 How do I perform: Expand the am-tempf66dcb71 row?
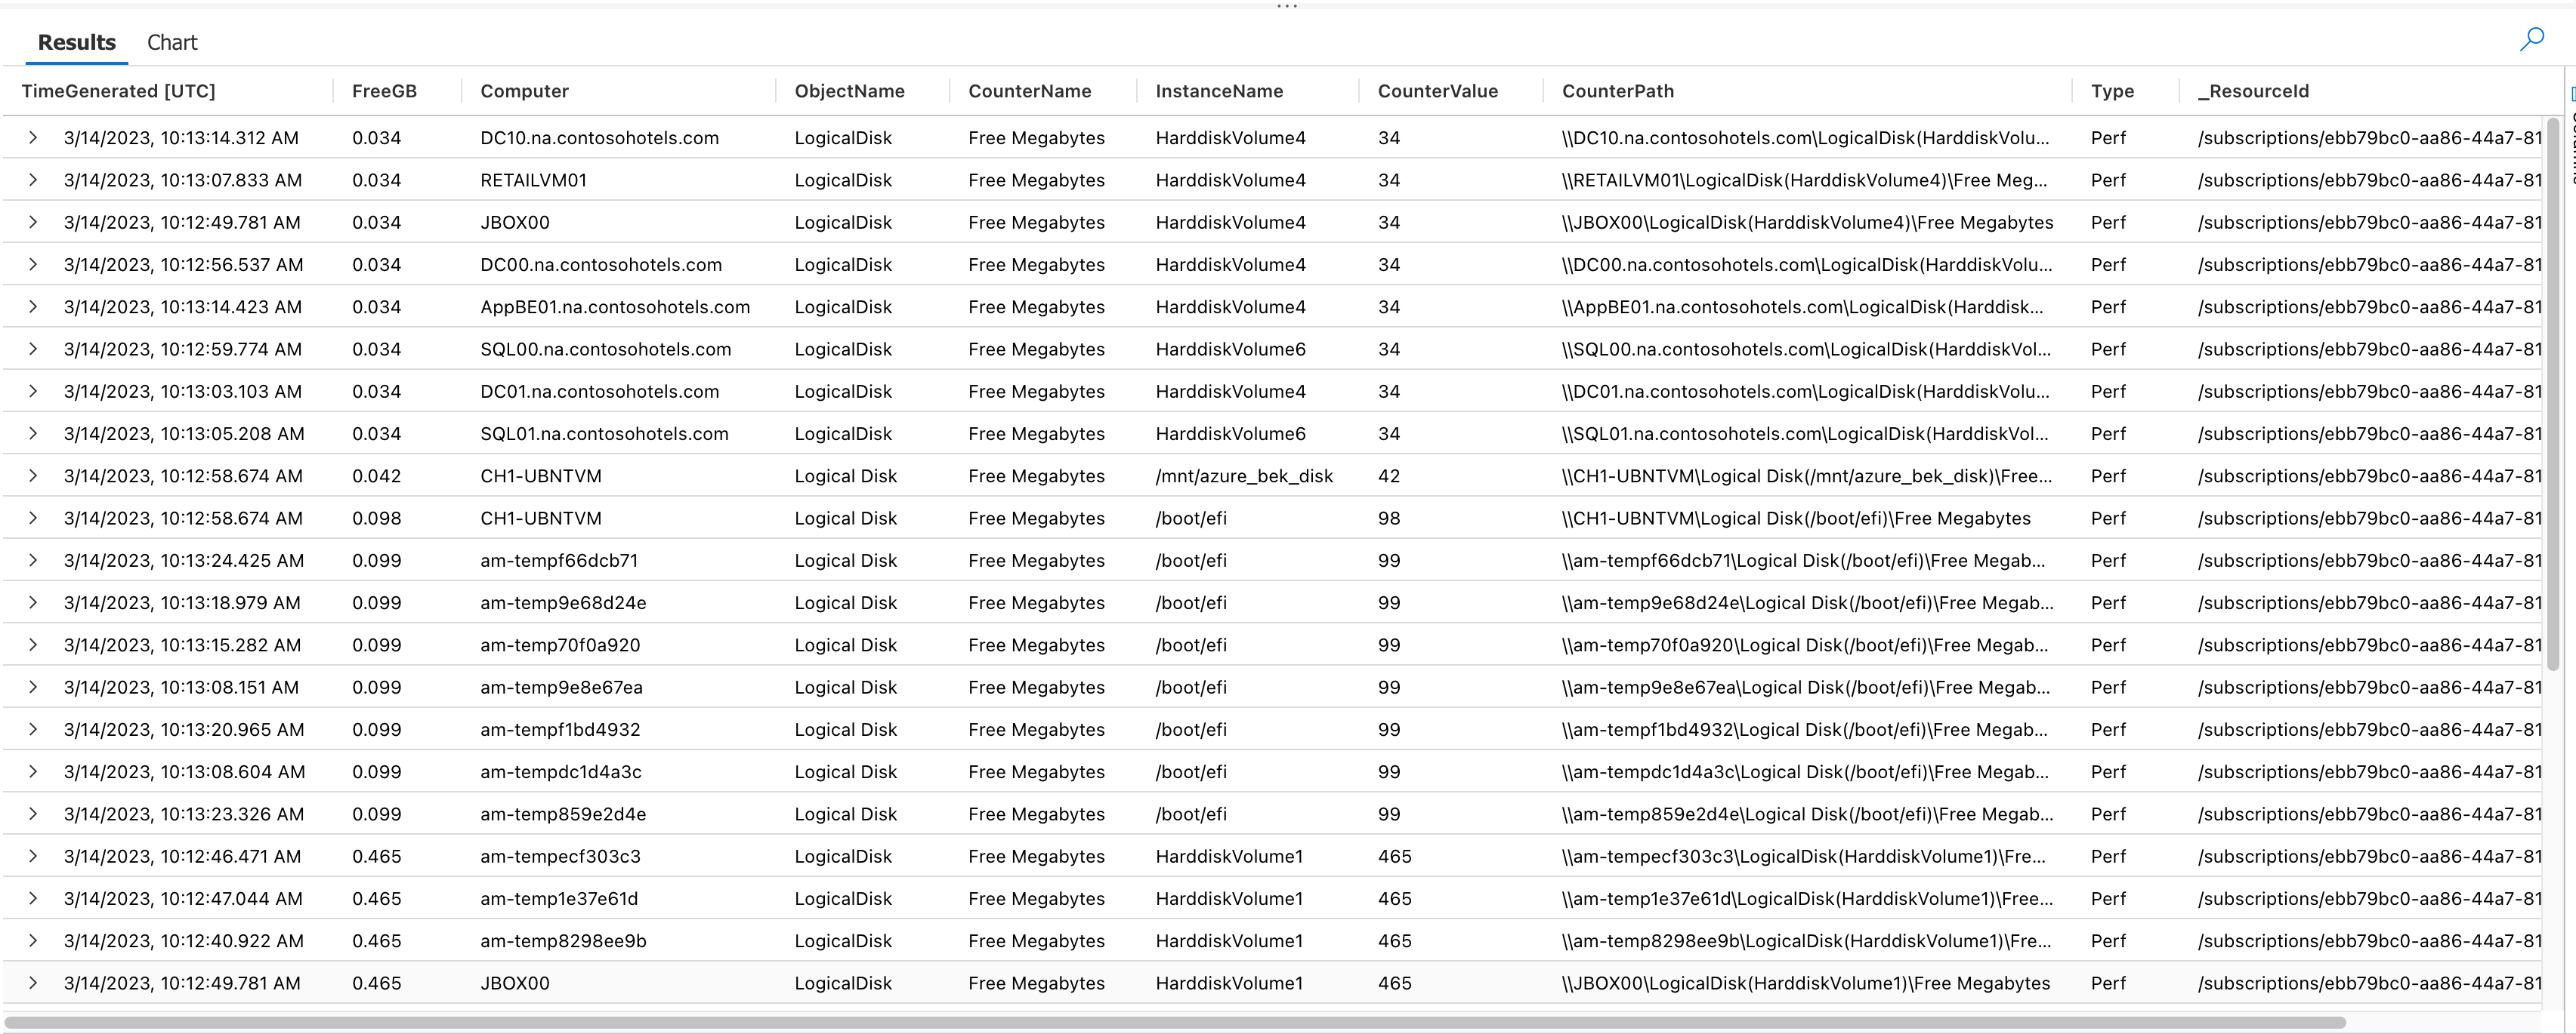point(33,561)
